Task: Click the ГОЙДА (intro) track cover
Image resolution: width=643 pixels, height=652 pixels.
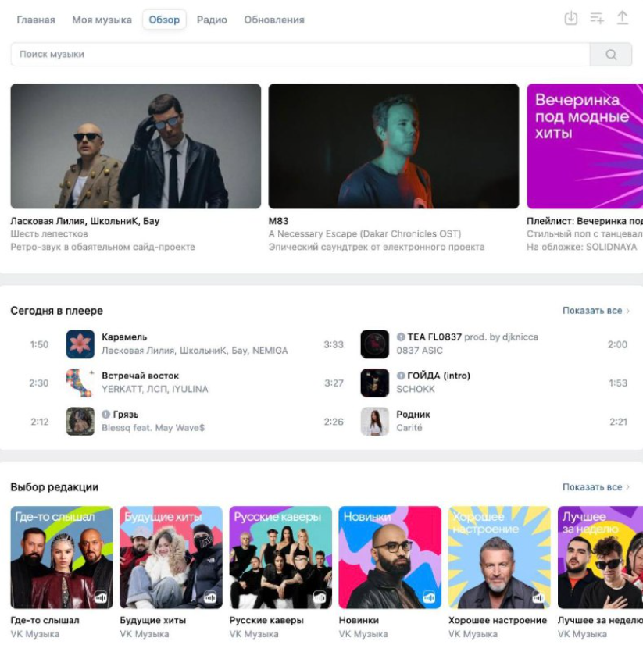Action: click(374, 383)
